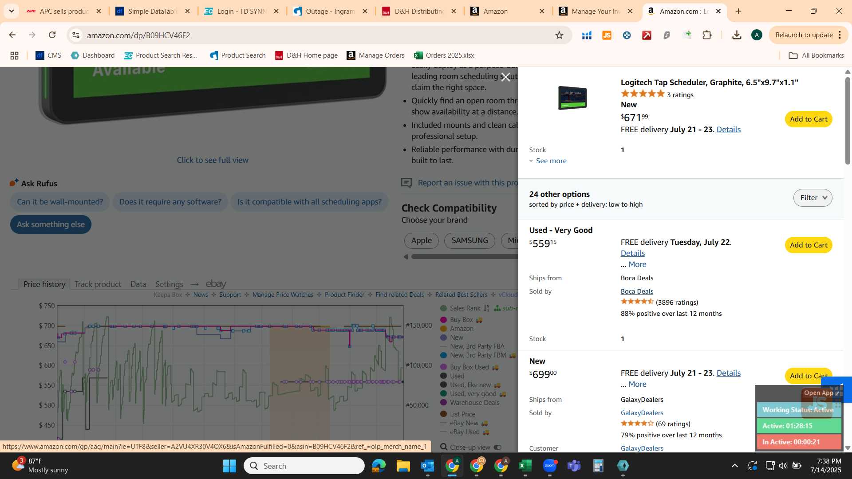Bookmark this page with the star icon
This screenshot has width=852, height=479.
pyautogui.click(x=559, y=35)
